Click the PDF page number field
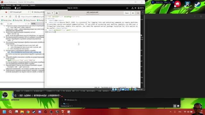The height and width of the screenshot is (115, 205). pos(6,24)
